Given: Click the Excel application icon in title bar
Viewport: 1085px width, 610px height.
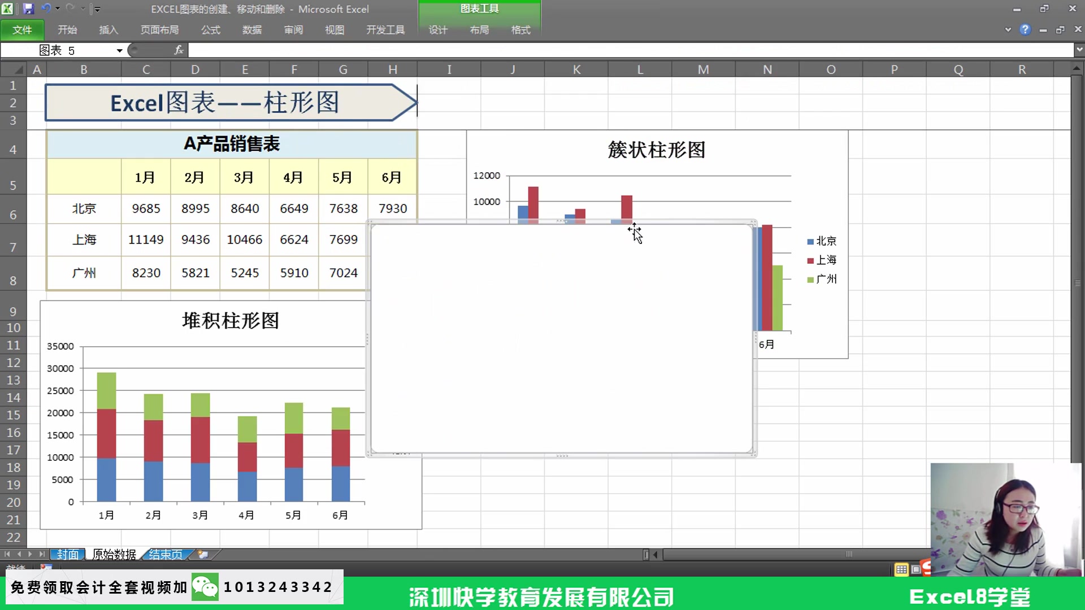Looking at the screenshot, I should pos(7,8).
